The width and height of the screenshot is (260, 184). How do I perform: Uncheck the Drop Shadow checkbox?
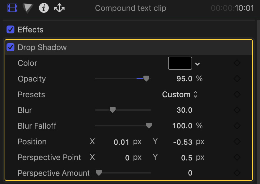(x=10, y=47)
